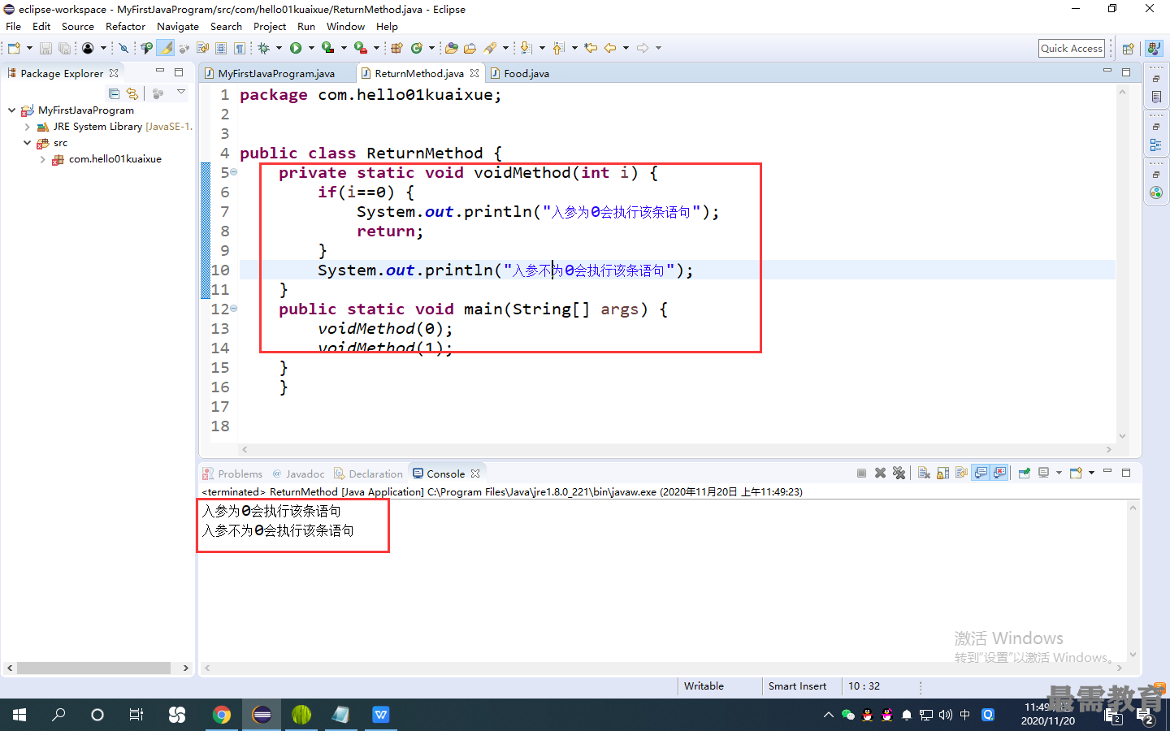
Task: Open dropdown arrow next to Run button
Action: 311,48
